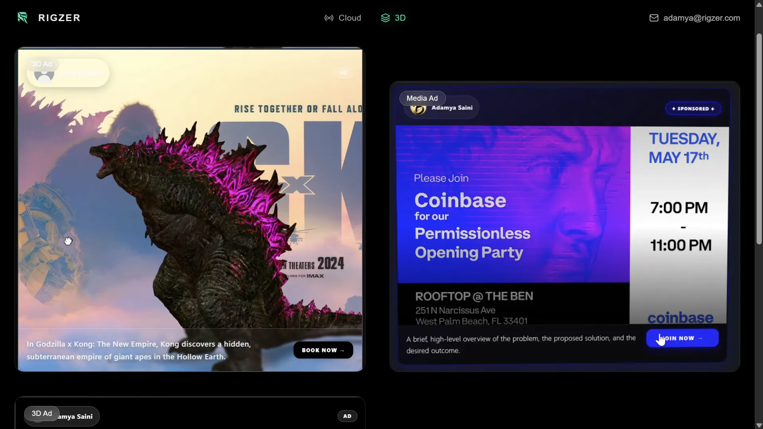Screen dimensions: 763x429
Task: Click the BOOK NOW button
Action: pos(323,350)
